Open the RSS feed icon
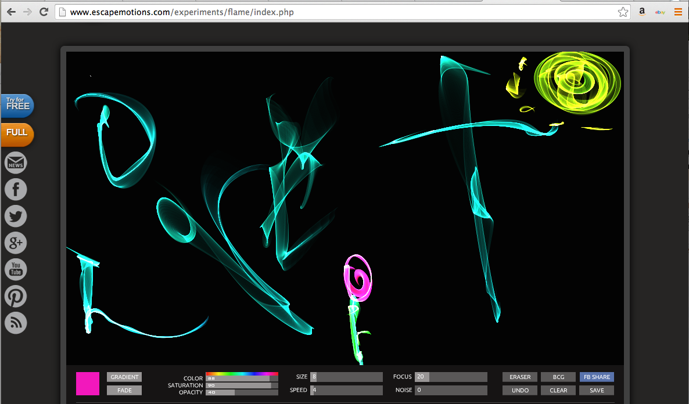689x404 pixels. 16,323
